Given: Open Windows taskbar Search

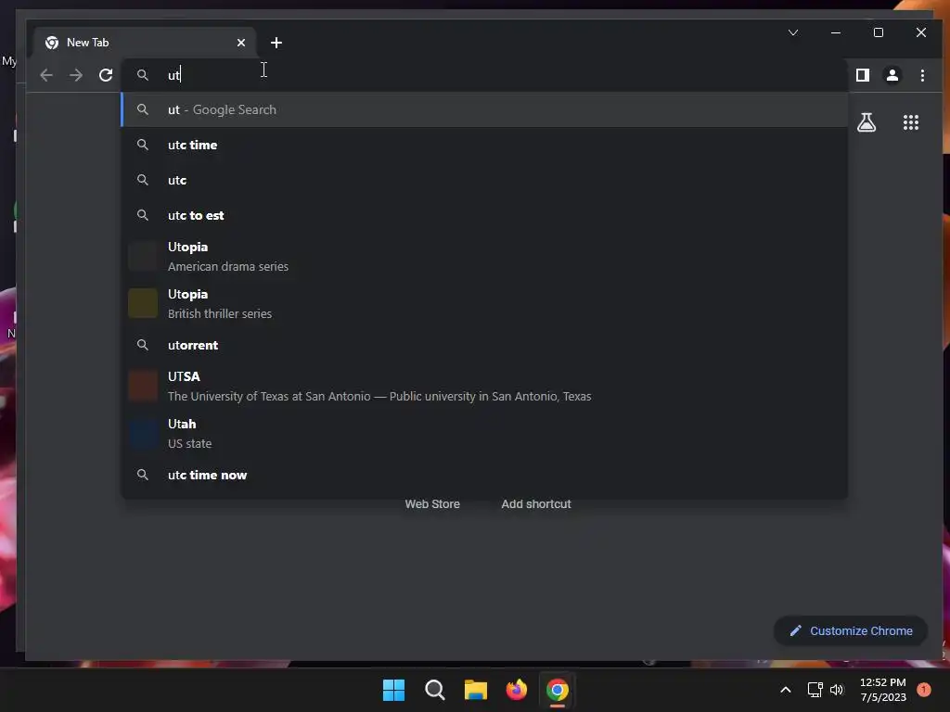Looking at the screenshot, I should (435, 690).
